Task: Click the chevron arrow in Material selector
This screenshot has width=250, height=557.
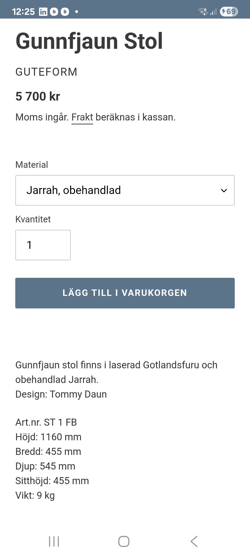Action: (x=224, y=191)
